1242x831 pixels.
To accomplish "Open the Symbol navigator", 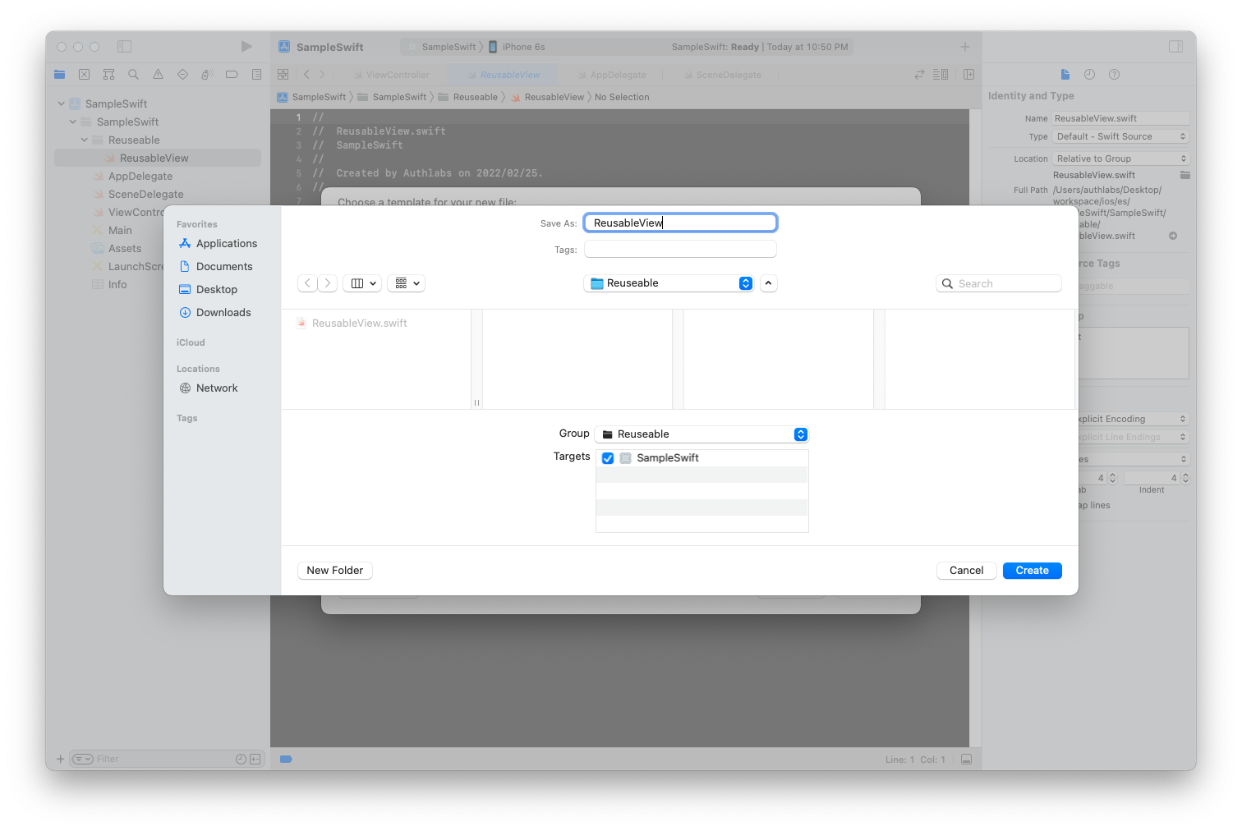I will [108, 75].
